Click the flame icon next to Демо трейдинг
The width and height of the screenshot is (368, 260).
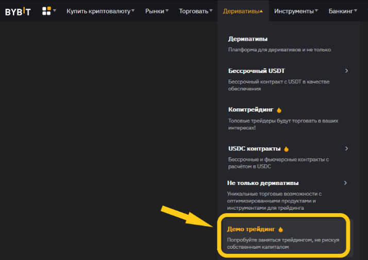(x=281, y=229)
